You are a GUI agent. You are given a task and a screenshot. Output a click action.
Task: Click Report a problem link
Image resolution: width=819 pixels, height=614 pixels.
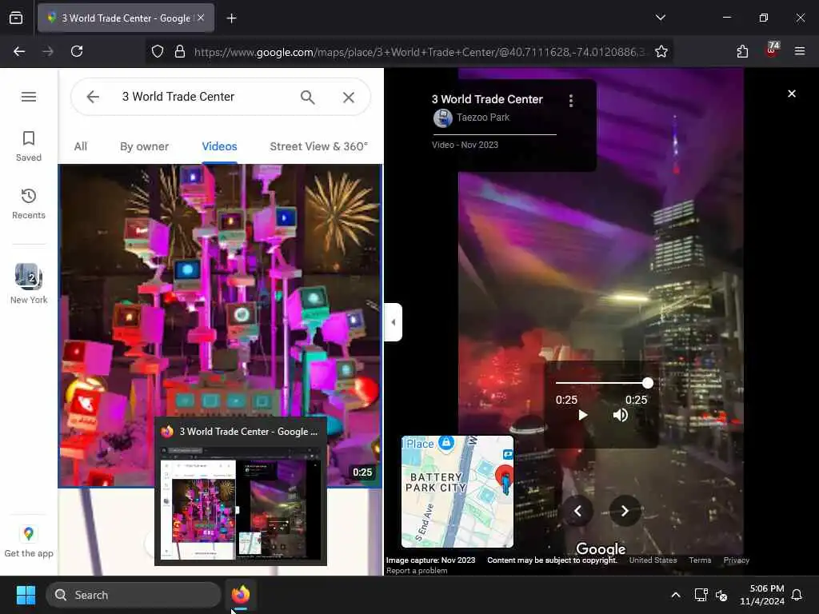click(417, 571)
